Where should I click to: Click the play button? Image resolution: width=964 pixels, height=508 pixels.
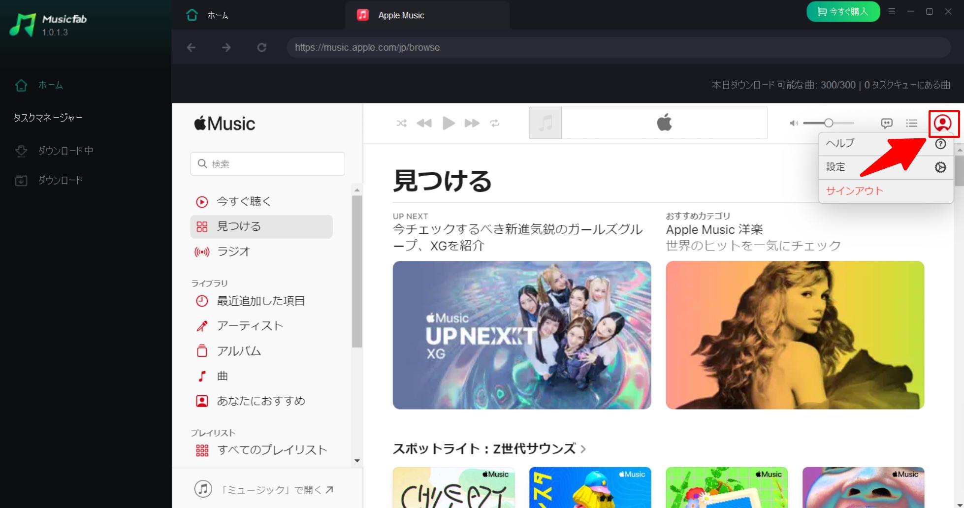[x=449, y=123]
